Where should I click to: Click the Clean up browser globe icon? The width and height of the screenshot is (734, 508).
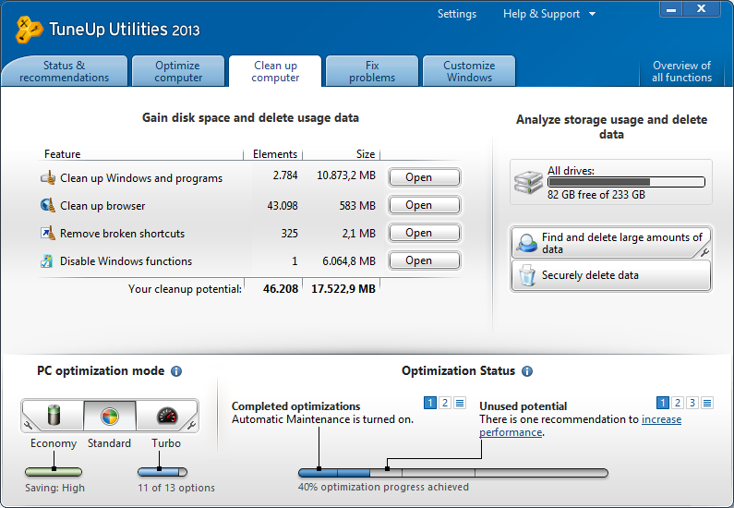coord(48,206)
